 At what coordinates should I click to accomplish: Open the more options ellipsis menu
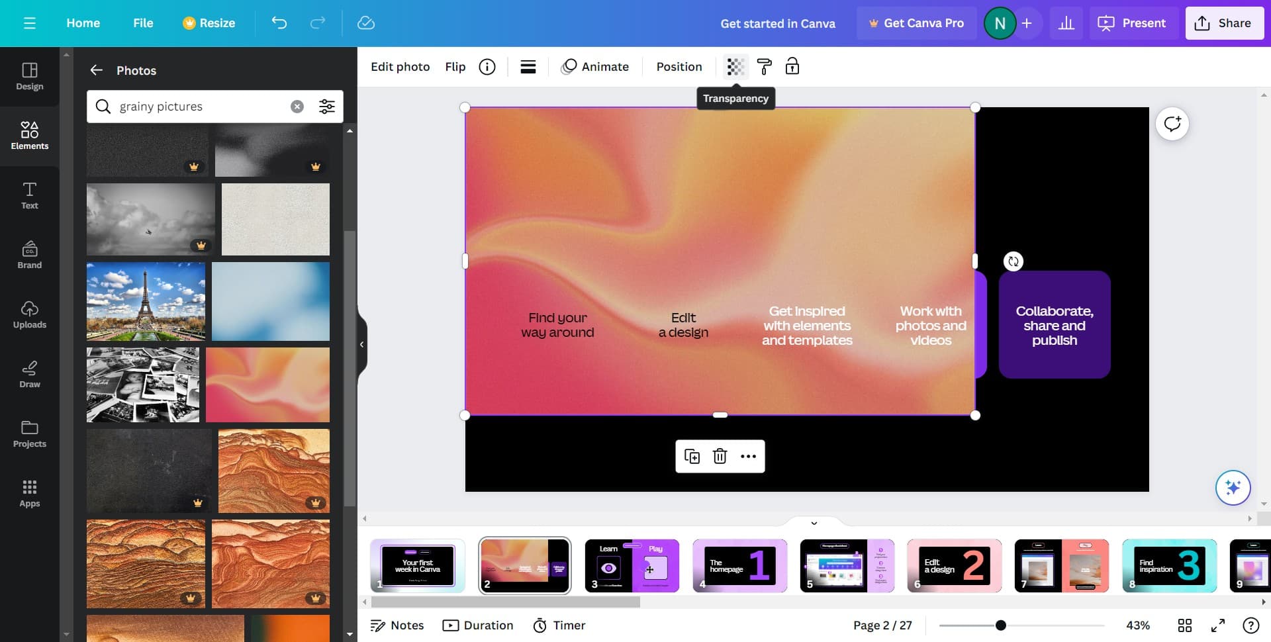coord(748,456)
